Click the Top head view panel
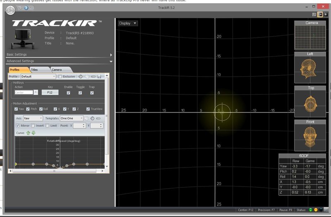The image size is (331, 217). coord(310,101)
